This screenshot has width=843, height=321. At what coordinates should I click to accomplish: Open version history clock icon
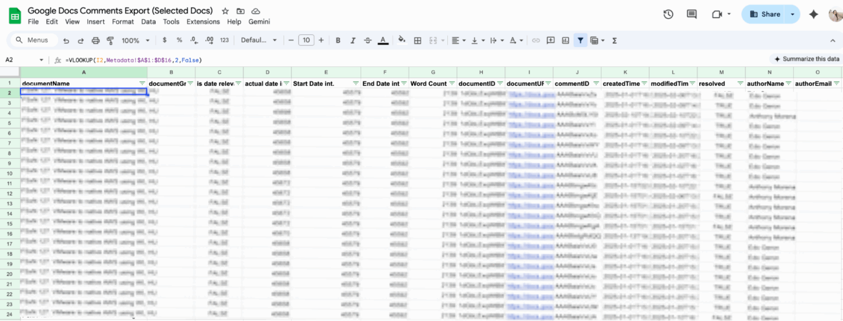(668, 14)
